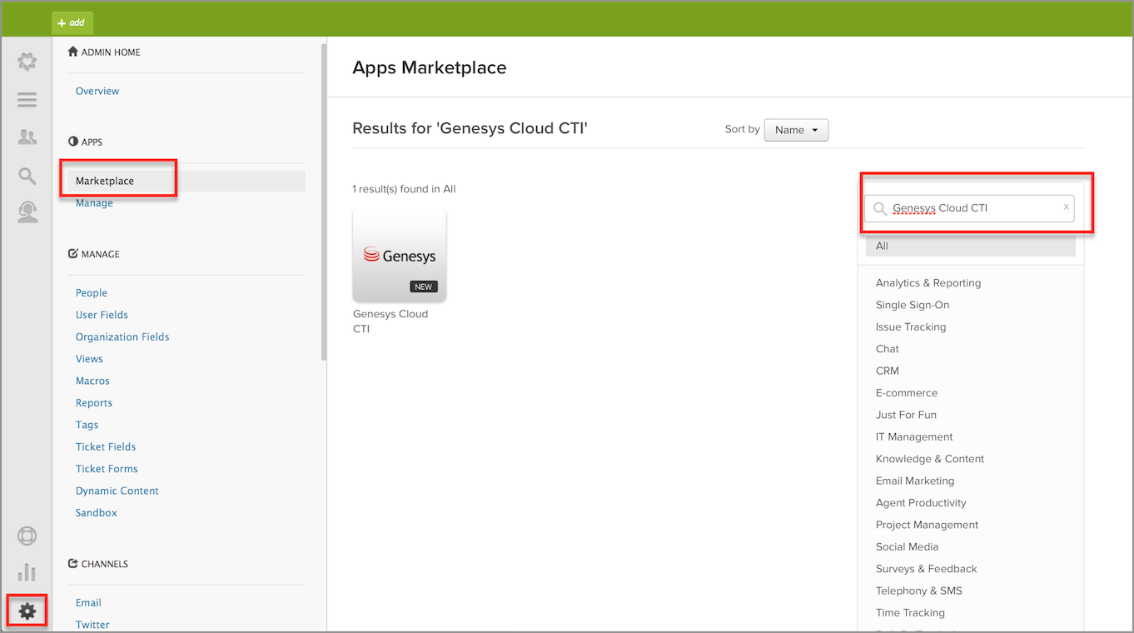Click the sidebar search magnifier icon
The image size is (1134, 633).
[x=27, y=176]
